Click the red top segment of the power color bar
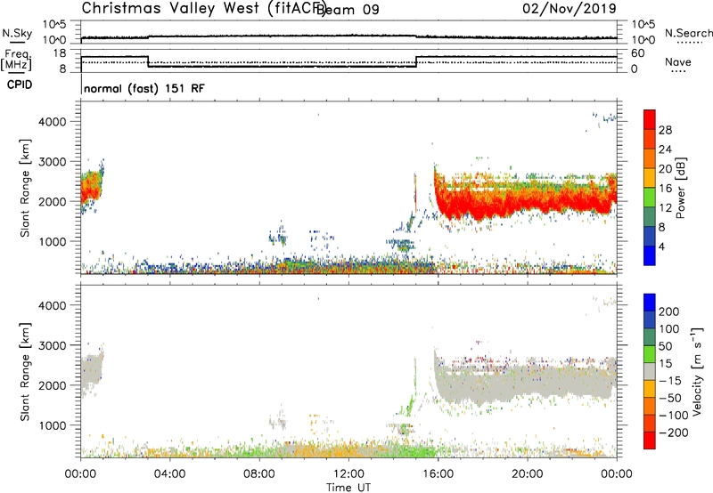 (650, 119)
